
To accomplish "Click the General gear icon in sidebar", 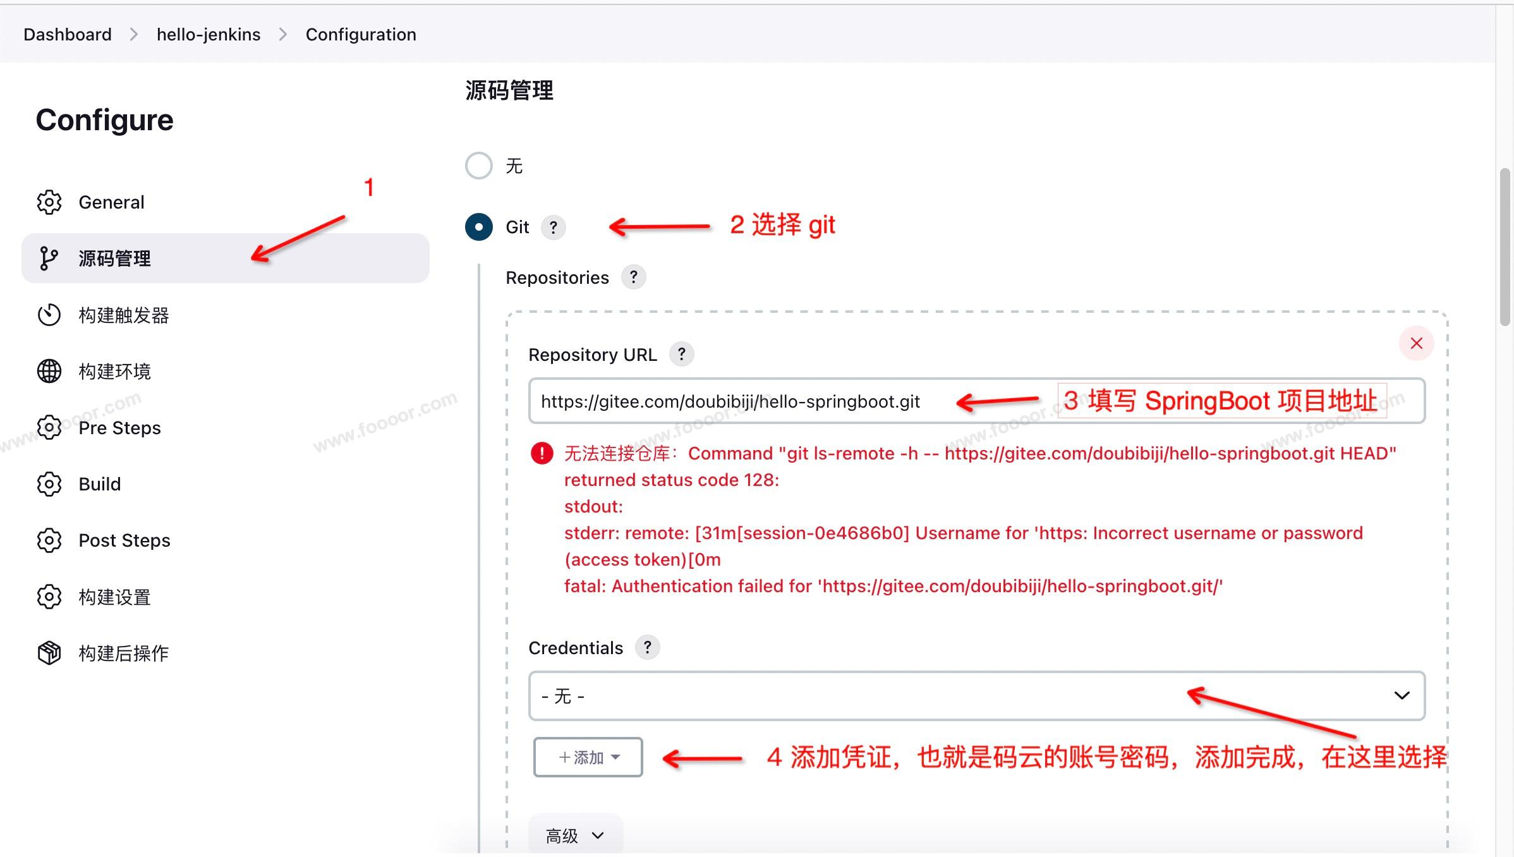I will (49, 202).
